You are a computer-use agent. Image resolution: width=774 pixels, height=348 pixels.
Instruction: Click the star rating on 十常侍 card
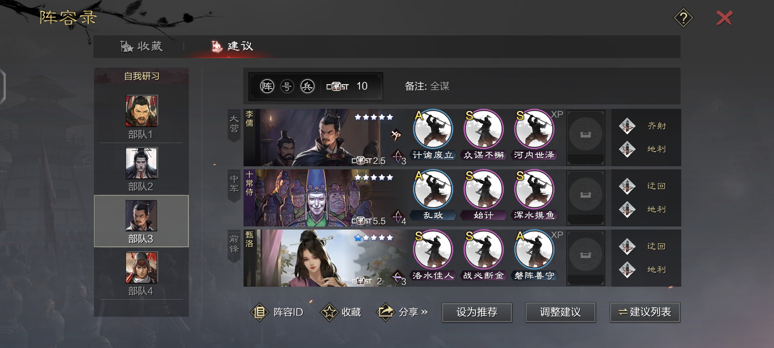373,178
